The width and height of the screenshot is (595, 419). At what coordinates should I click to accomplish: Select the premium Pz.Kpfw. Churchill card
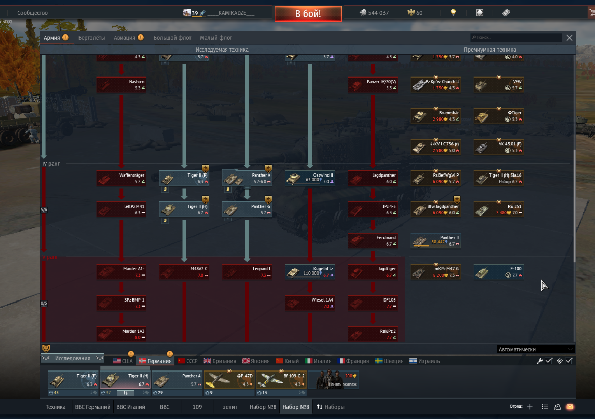436,85
